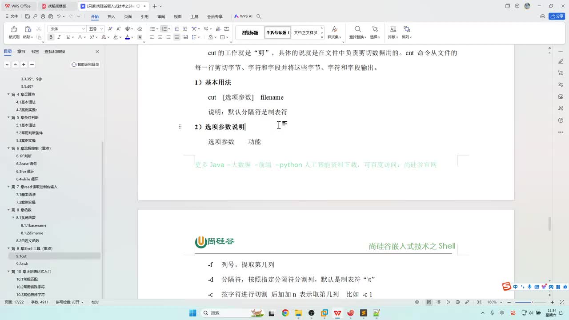Screen dimensions: 569x320
Task: Switch to Bookmarks (书签) panel tab
Action: pyautogui.click(x=35, y=52)
